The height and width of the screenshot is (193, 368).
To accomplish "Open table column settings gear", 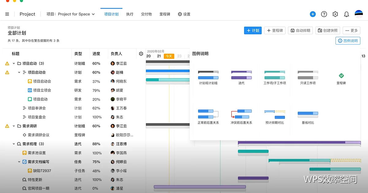I will click(141, 54).
